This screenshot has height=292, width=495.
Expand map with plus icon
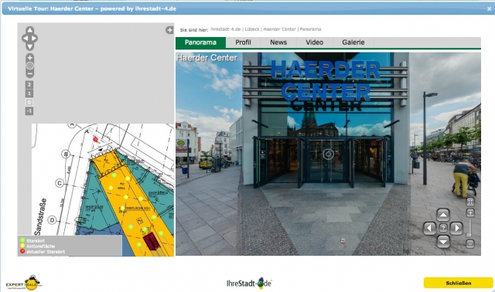point(169,30)
